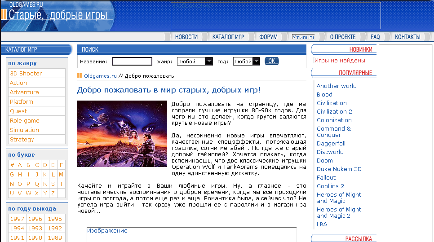Go to the ФОРУМ section

(268, 37)
